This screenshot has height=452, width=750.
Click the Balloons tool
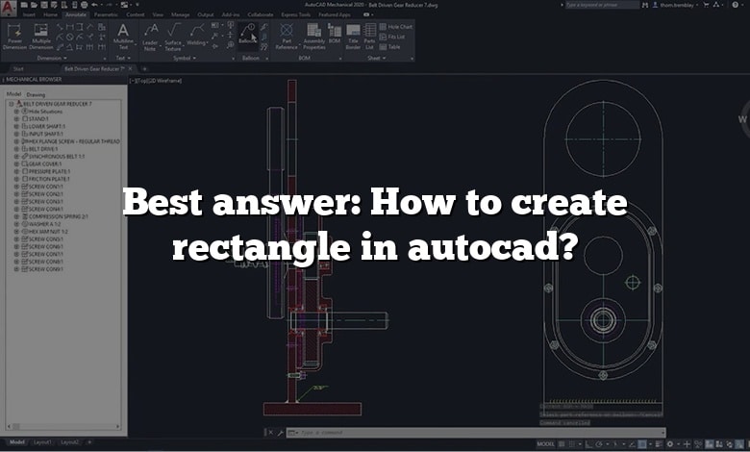pos(248,35)
